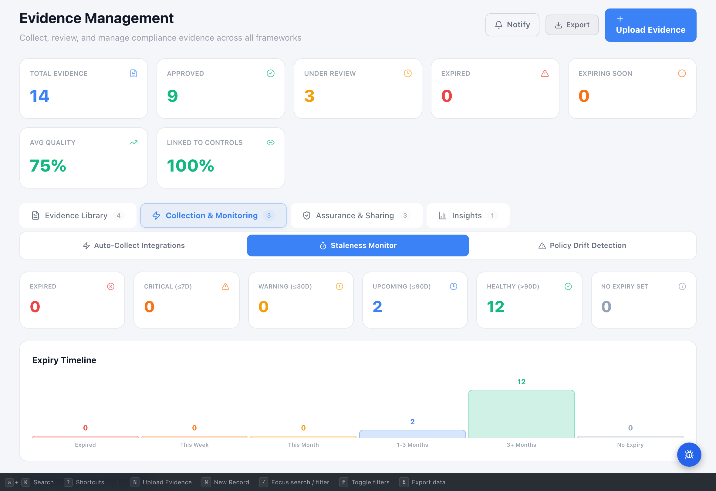Click the green check icon on Approved card

point(271,73)
